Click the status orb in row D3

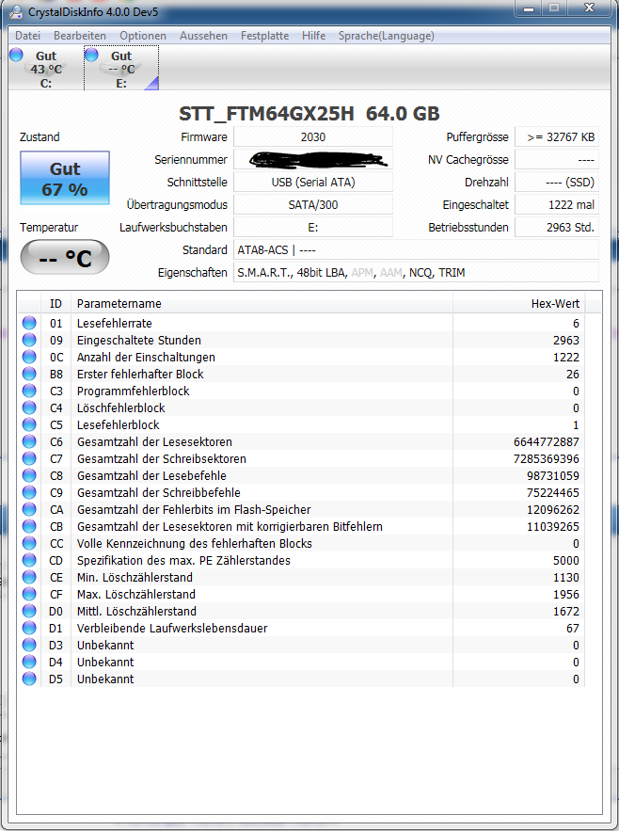29,645
